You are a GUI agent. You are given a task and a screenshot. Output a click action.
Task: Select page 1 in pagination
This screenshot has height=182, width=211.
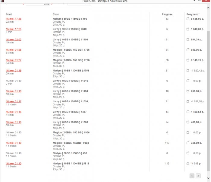click(192, 176)
